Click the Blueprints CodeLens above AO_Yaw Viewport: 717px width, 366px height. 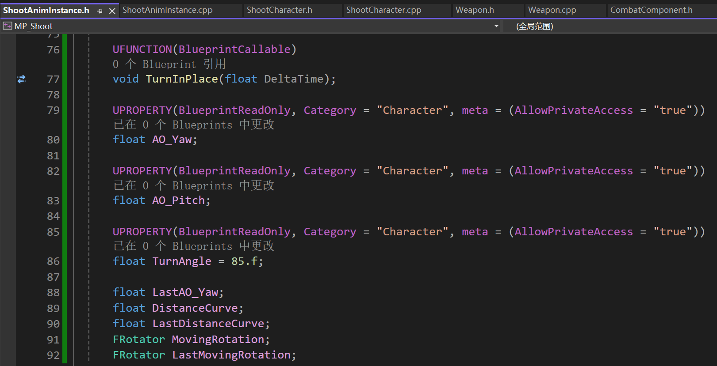tap(194, 125)
